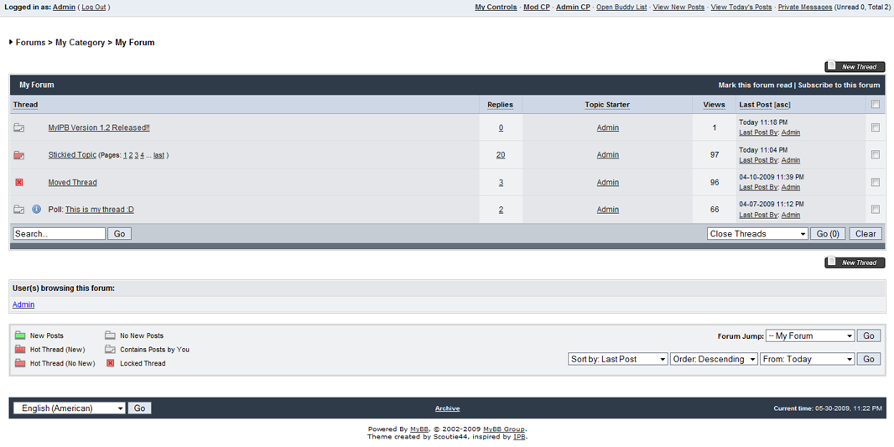This screenshot has height=447, width=894.
Task: Click Go next to the Search field
Action: tap(120, 234)
